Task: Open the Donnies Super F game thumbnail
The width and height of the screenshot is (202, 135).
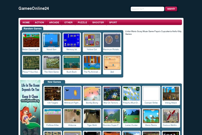Action: (112, 116)
